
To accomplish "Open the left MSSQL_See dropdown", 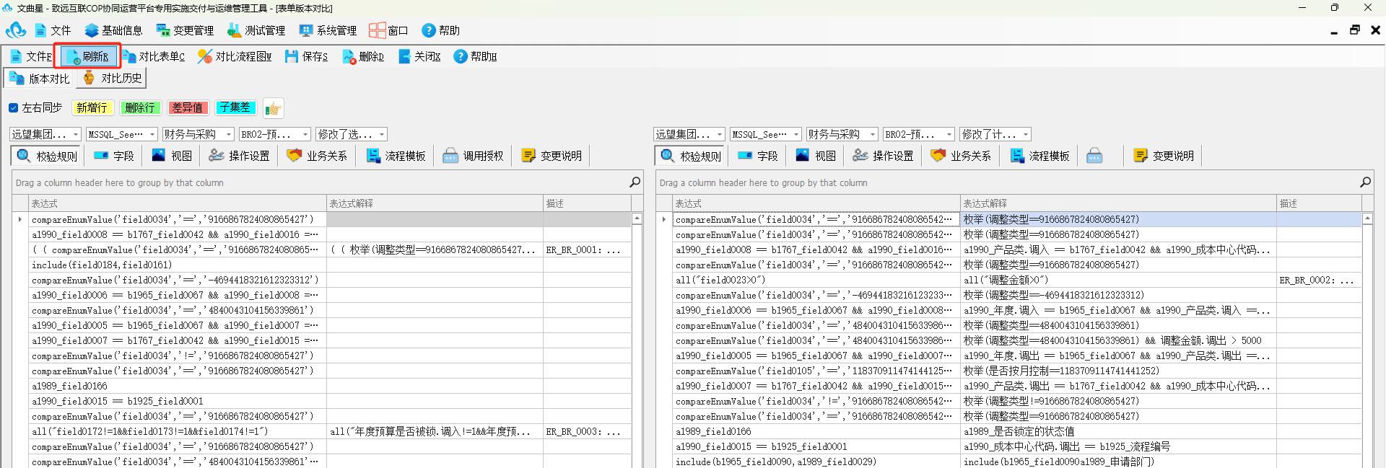I will [152, 134].
